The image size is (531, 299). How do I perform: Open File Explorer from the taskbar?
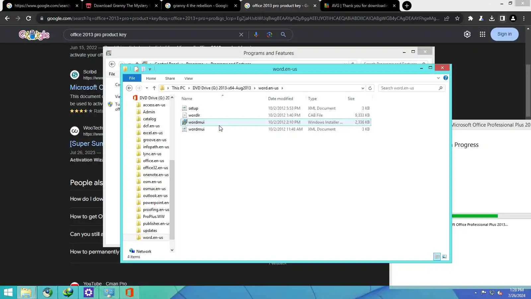point(26,292)
